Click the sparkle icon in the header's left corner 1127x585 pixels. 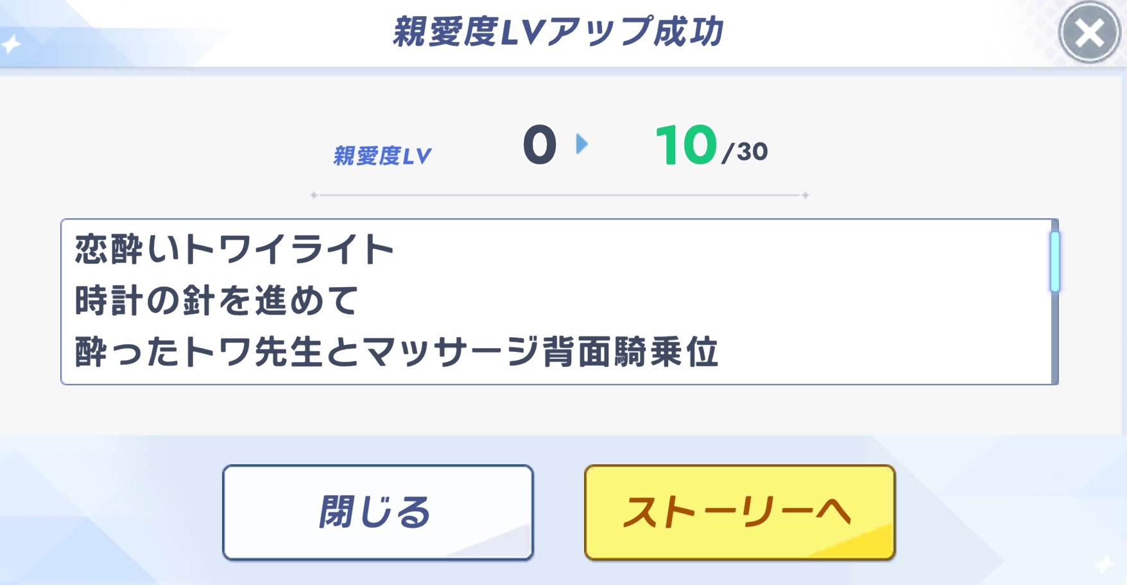point(12,44)
